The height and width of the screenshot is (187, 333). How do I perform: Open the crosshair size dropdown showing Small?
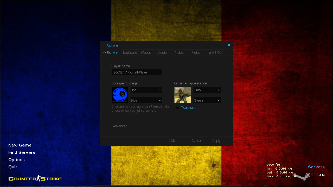coord(207,90)
